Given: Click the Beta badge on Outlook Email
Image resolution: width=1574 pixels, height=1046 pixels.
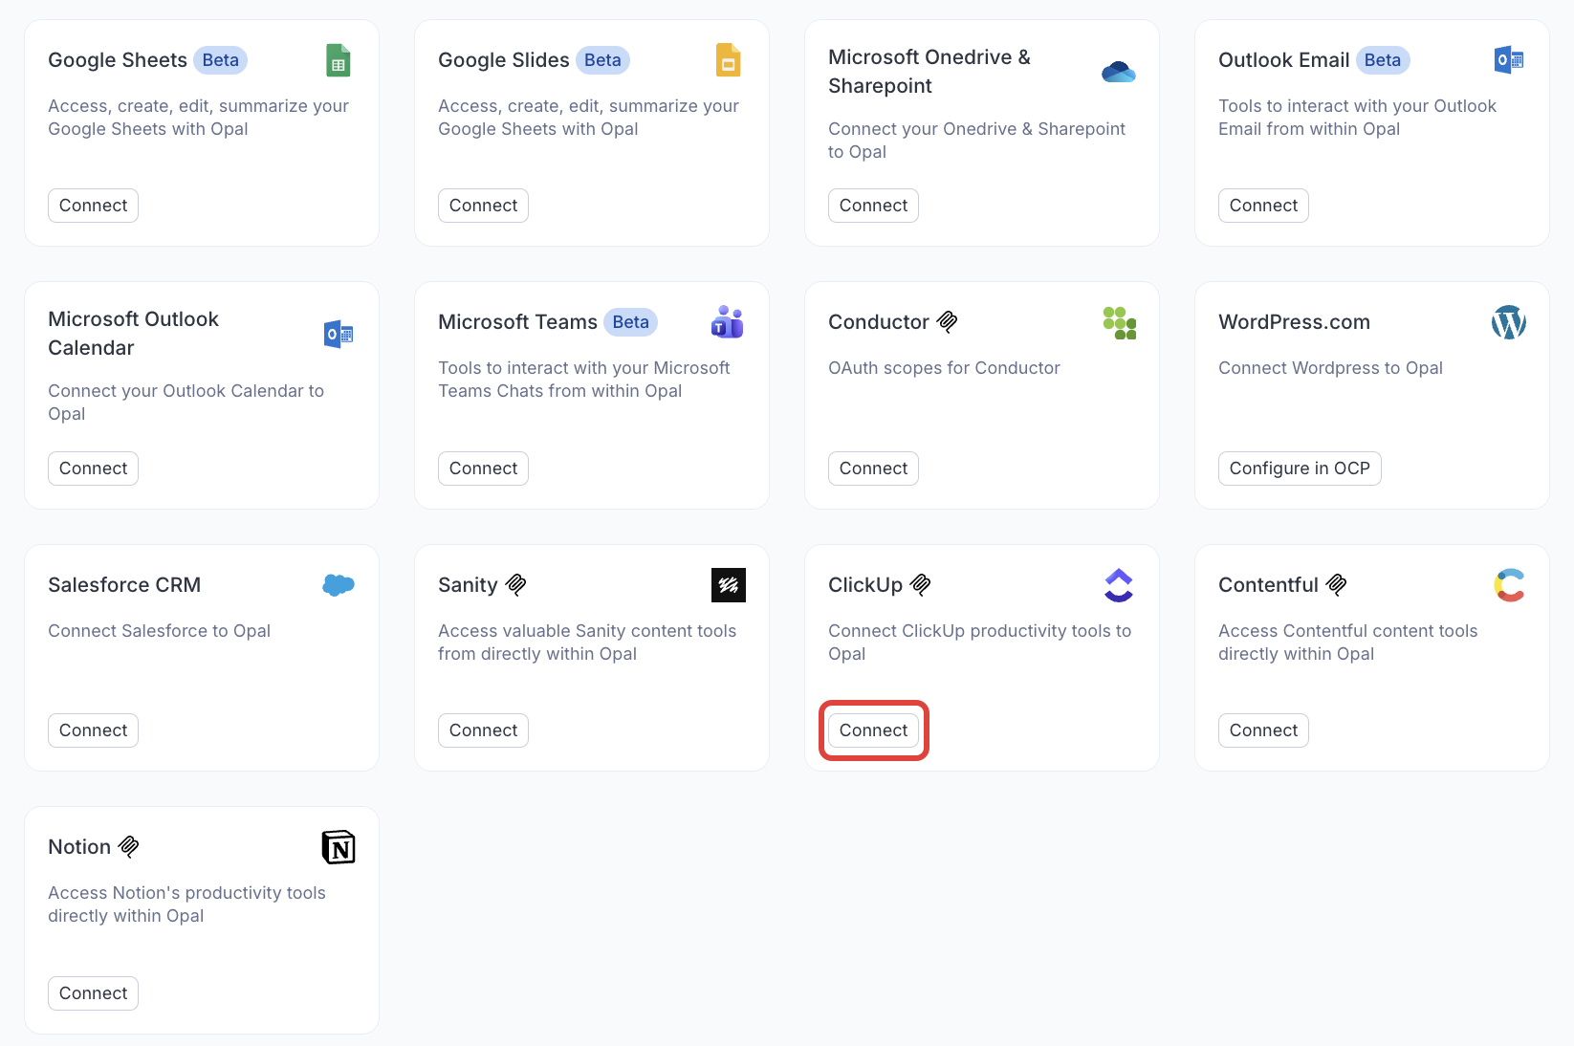Looking at the screenshot, I should (1383, 60).
